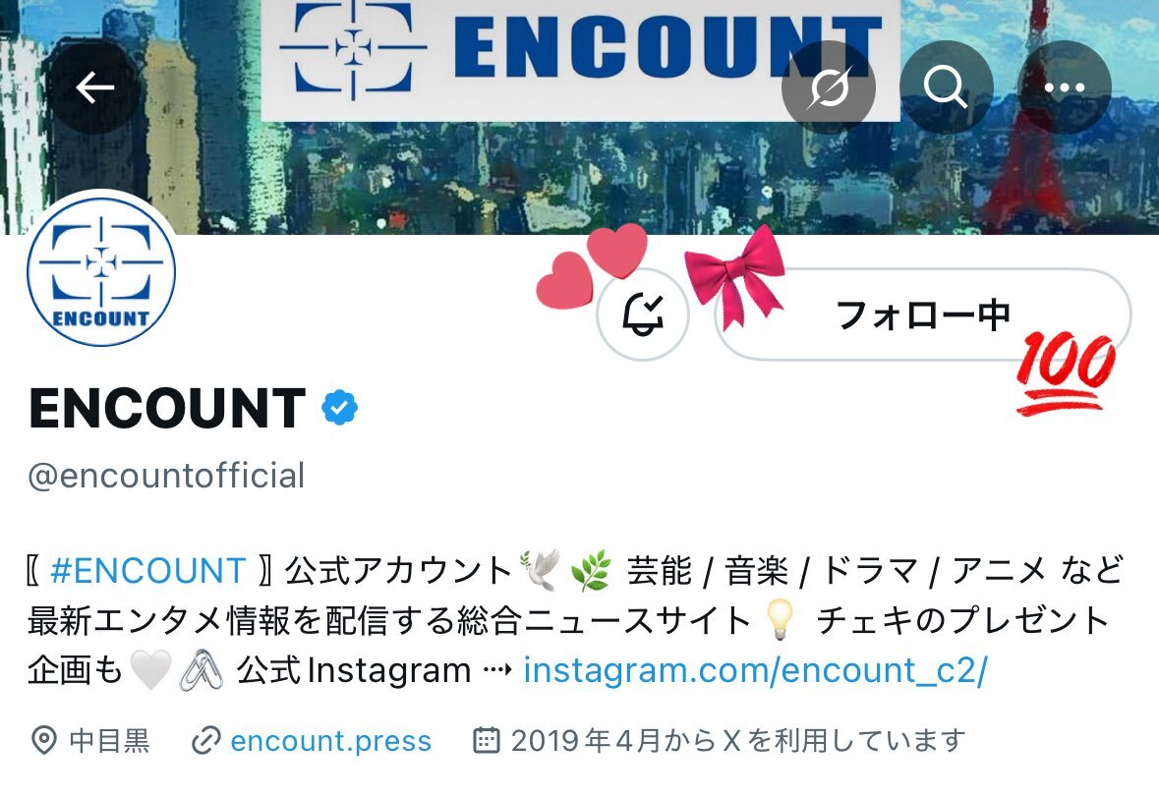Toggle post notifications with the bell icon
1159x798 pixels.
(643, 314)
